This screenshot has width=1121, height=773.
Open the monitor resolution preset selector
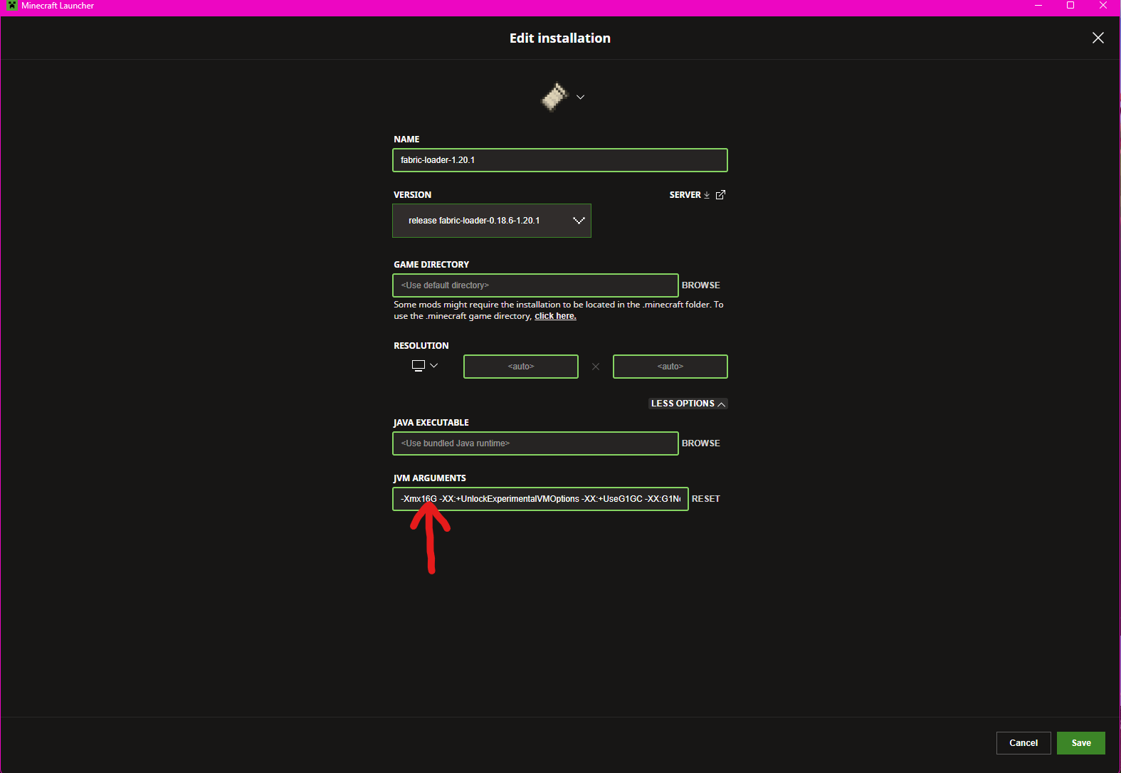click(x=425, y=366)
